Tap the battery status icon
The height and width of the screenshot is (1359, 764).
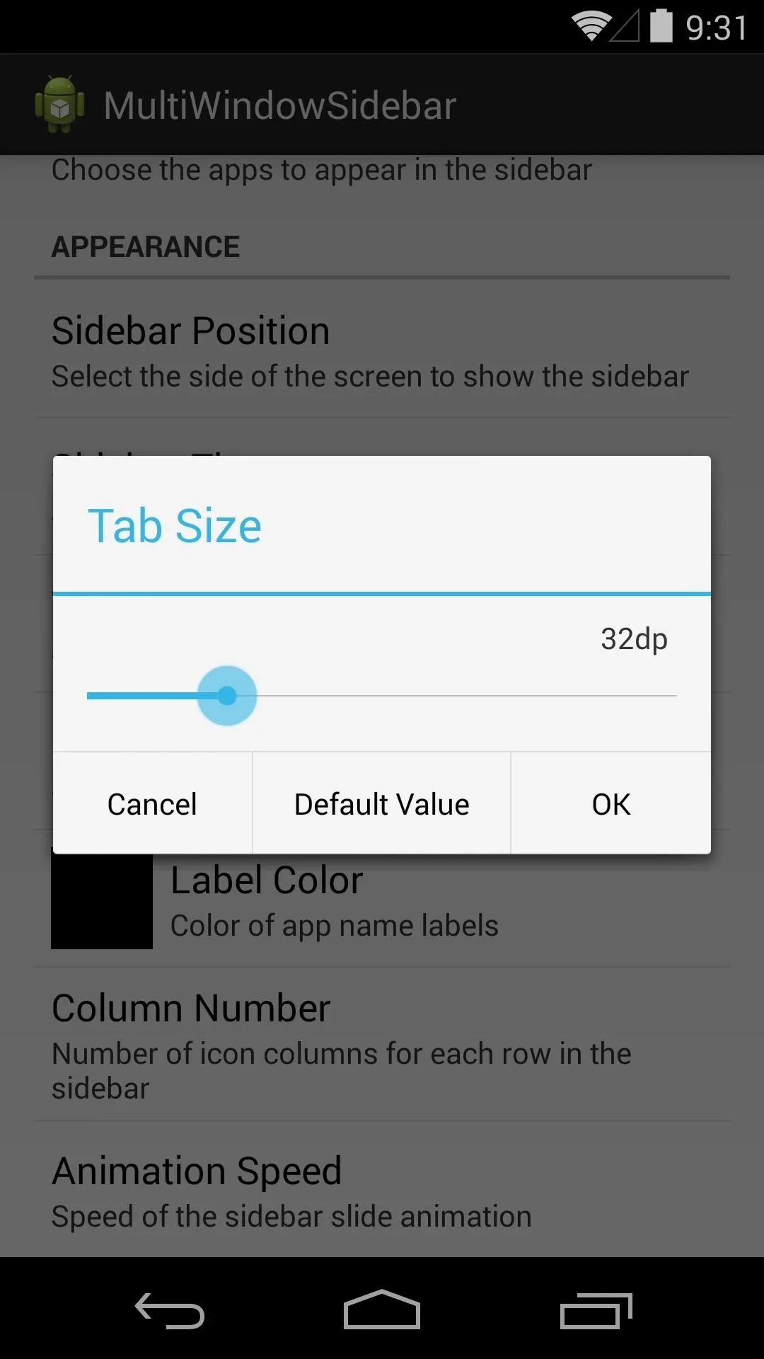click(x=661, y=26)
